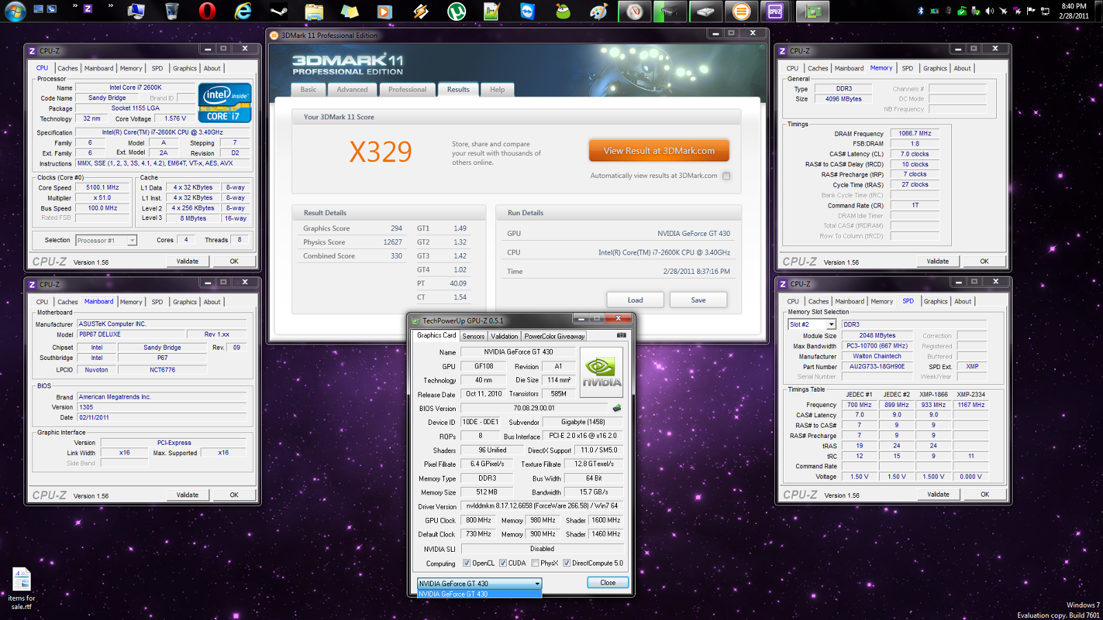1103x620 pixels.
Task: Open PowerColor Giveaway tab in GPU-Z
Action: [554, 336]
